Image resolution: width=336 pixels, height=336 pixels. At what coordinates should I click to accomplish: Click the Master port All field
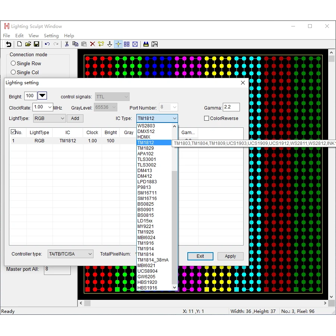point(57,270)
